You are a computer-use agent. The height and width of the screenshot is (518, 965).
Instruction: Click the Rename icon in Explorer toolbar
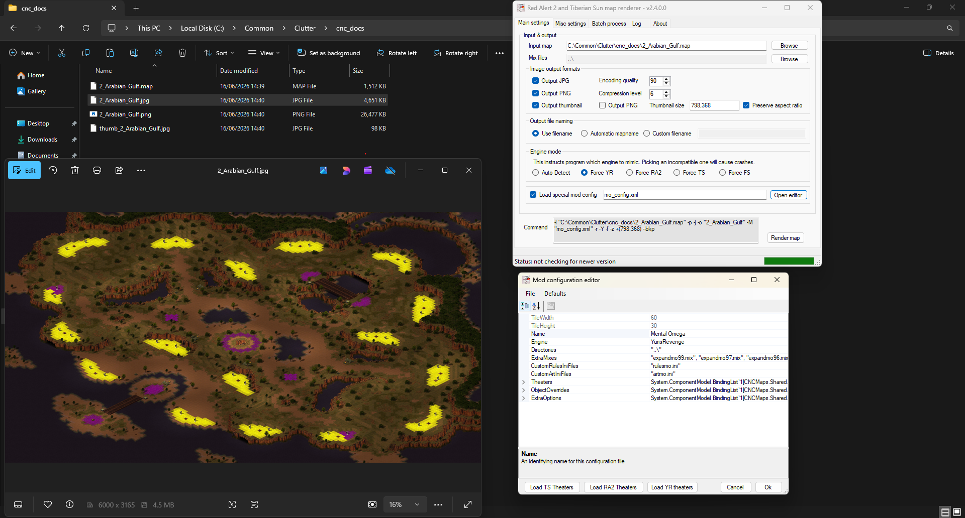[x=134, y=53]
